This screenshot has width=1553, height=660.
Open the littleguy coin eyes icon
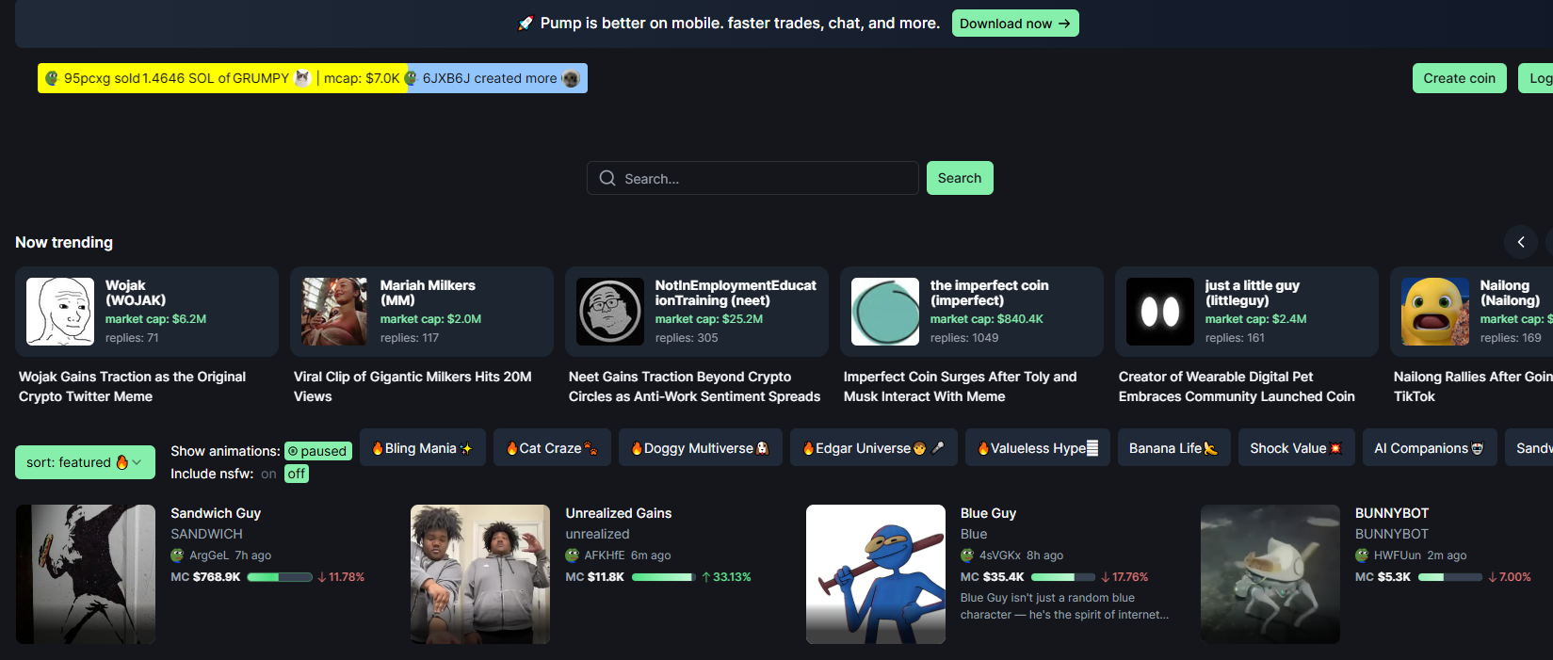click(x=1160, y=312)
